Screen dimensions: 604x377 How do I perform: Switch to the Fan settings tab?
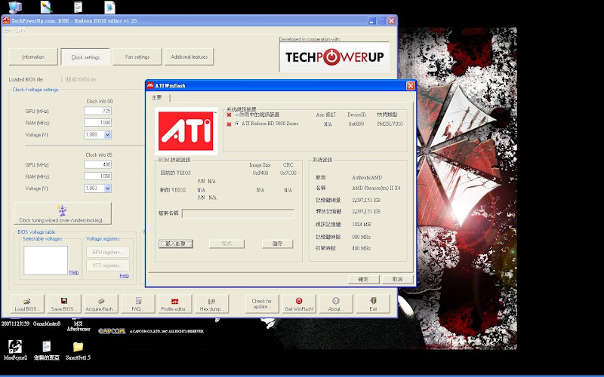pyautogui.click(x=137, y=57)
